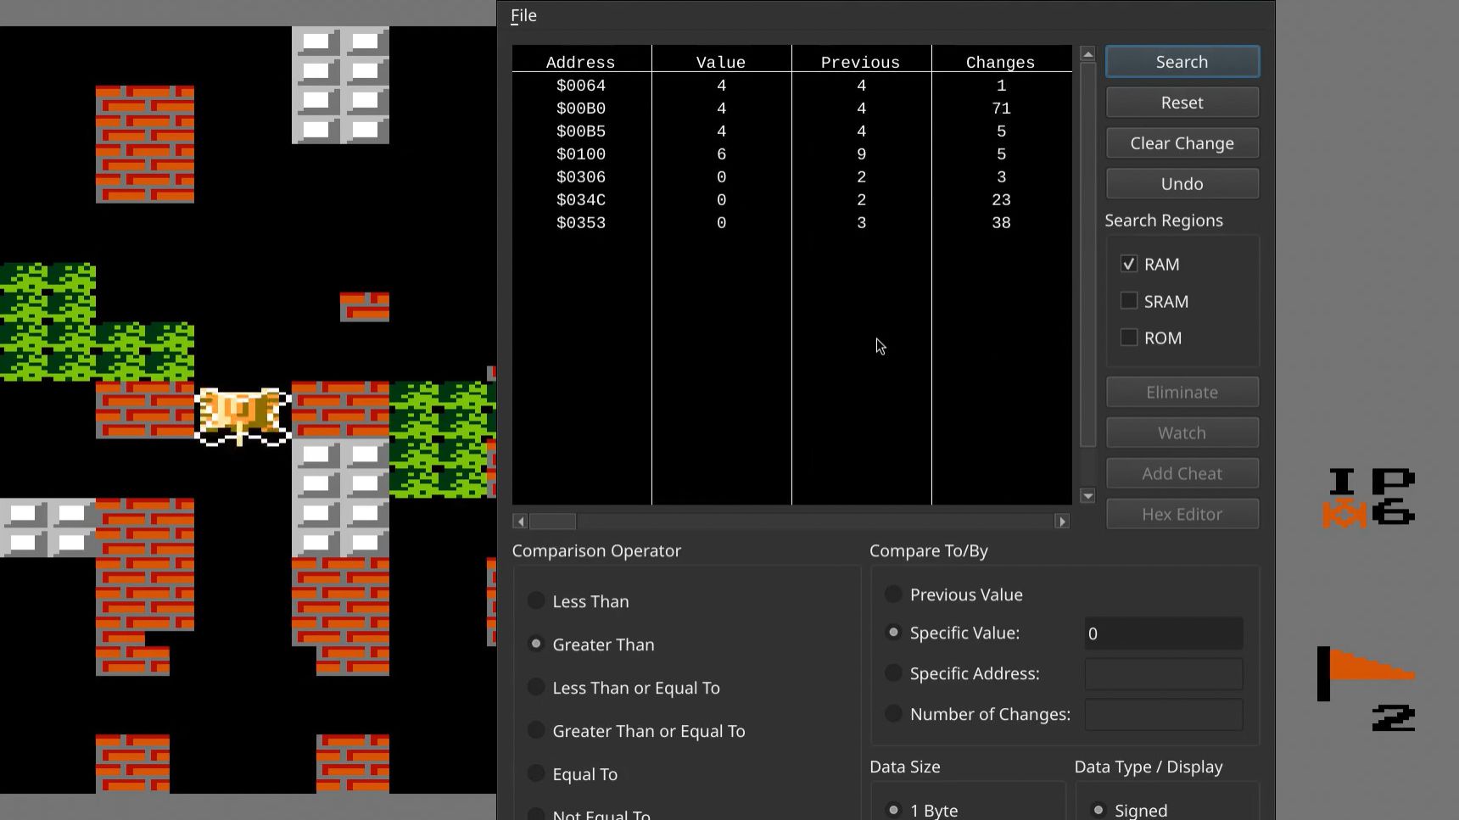Select the Less Than operator
1459x820 pixels.
(536, 601)
